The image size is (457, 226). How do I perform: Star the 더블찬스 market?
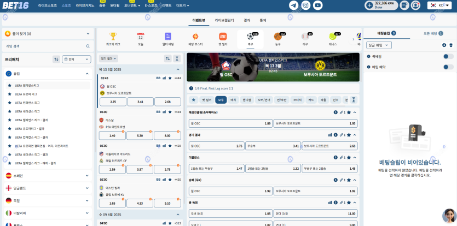point(349,157)
